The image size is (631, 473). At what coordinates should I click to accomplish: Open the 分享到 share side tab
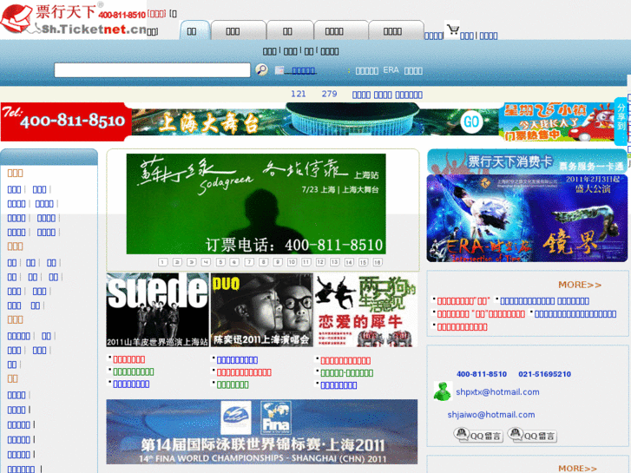coord(621,122)
